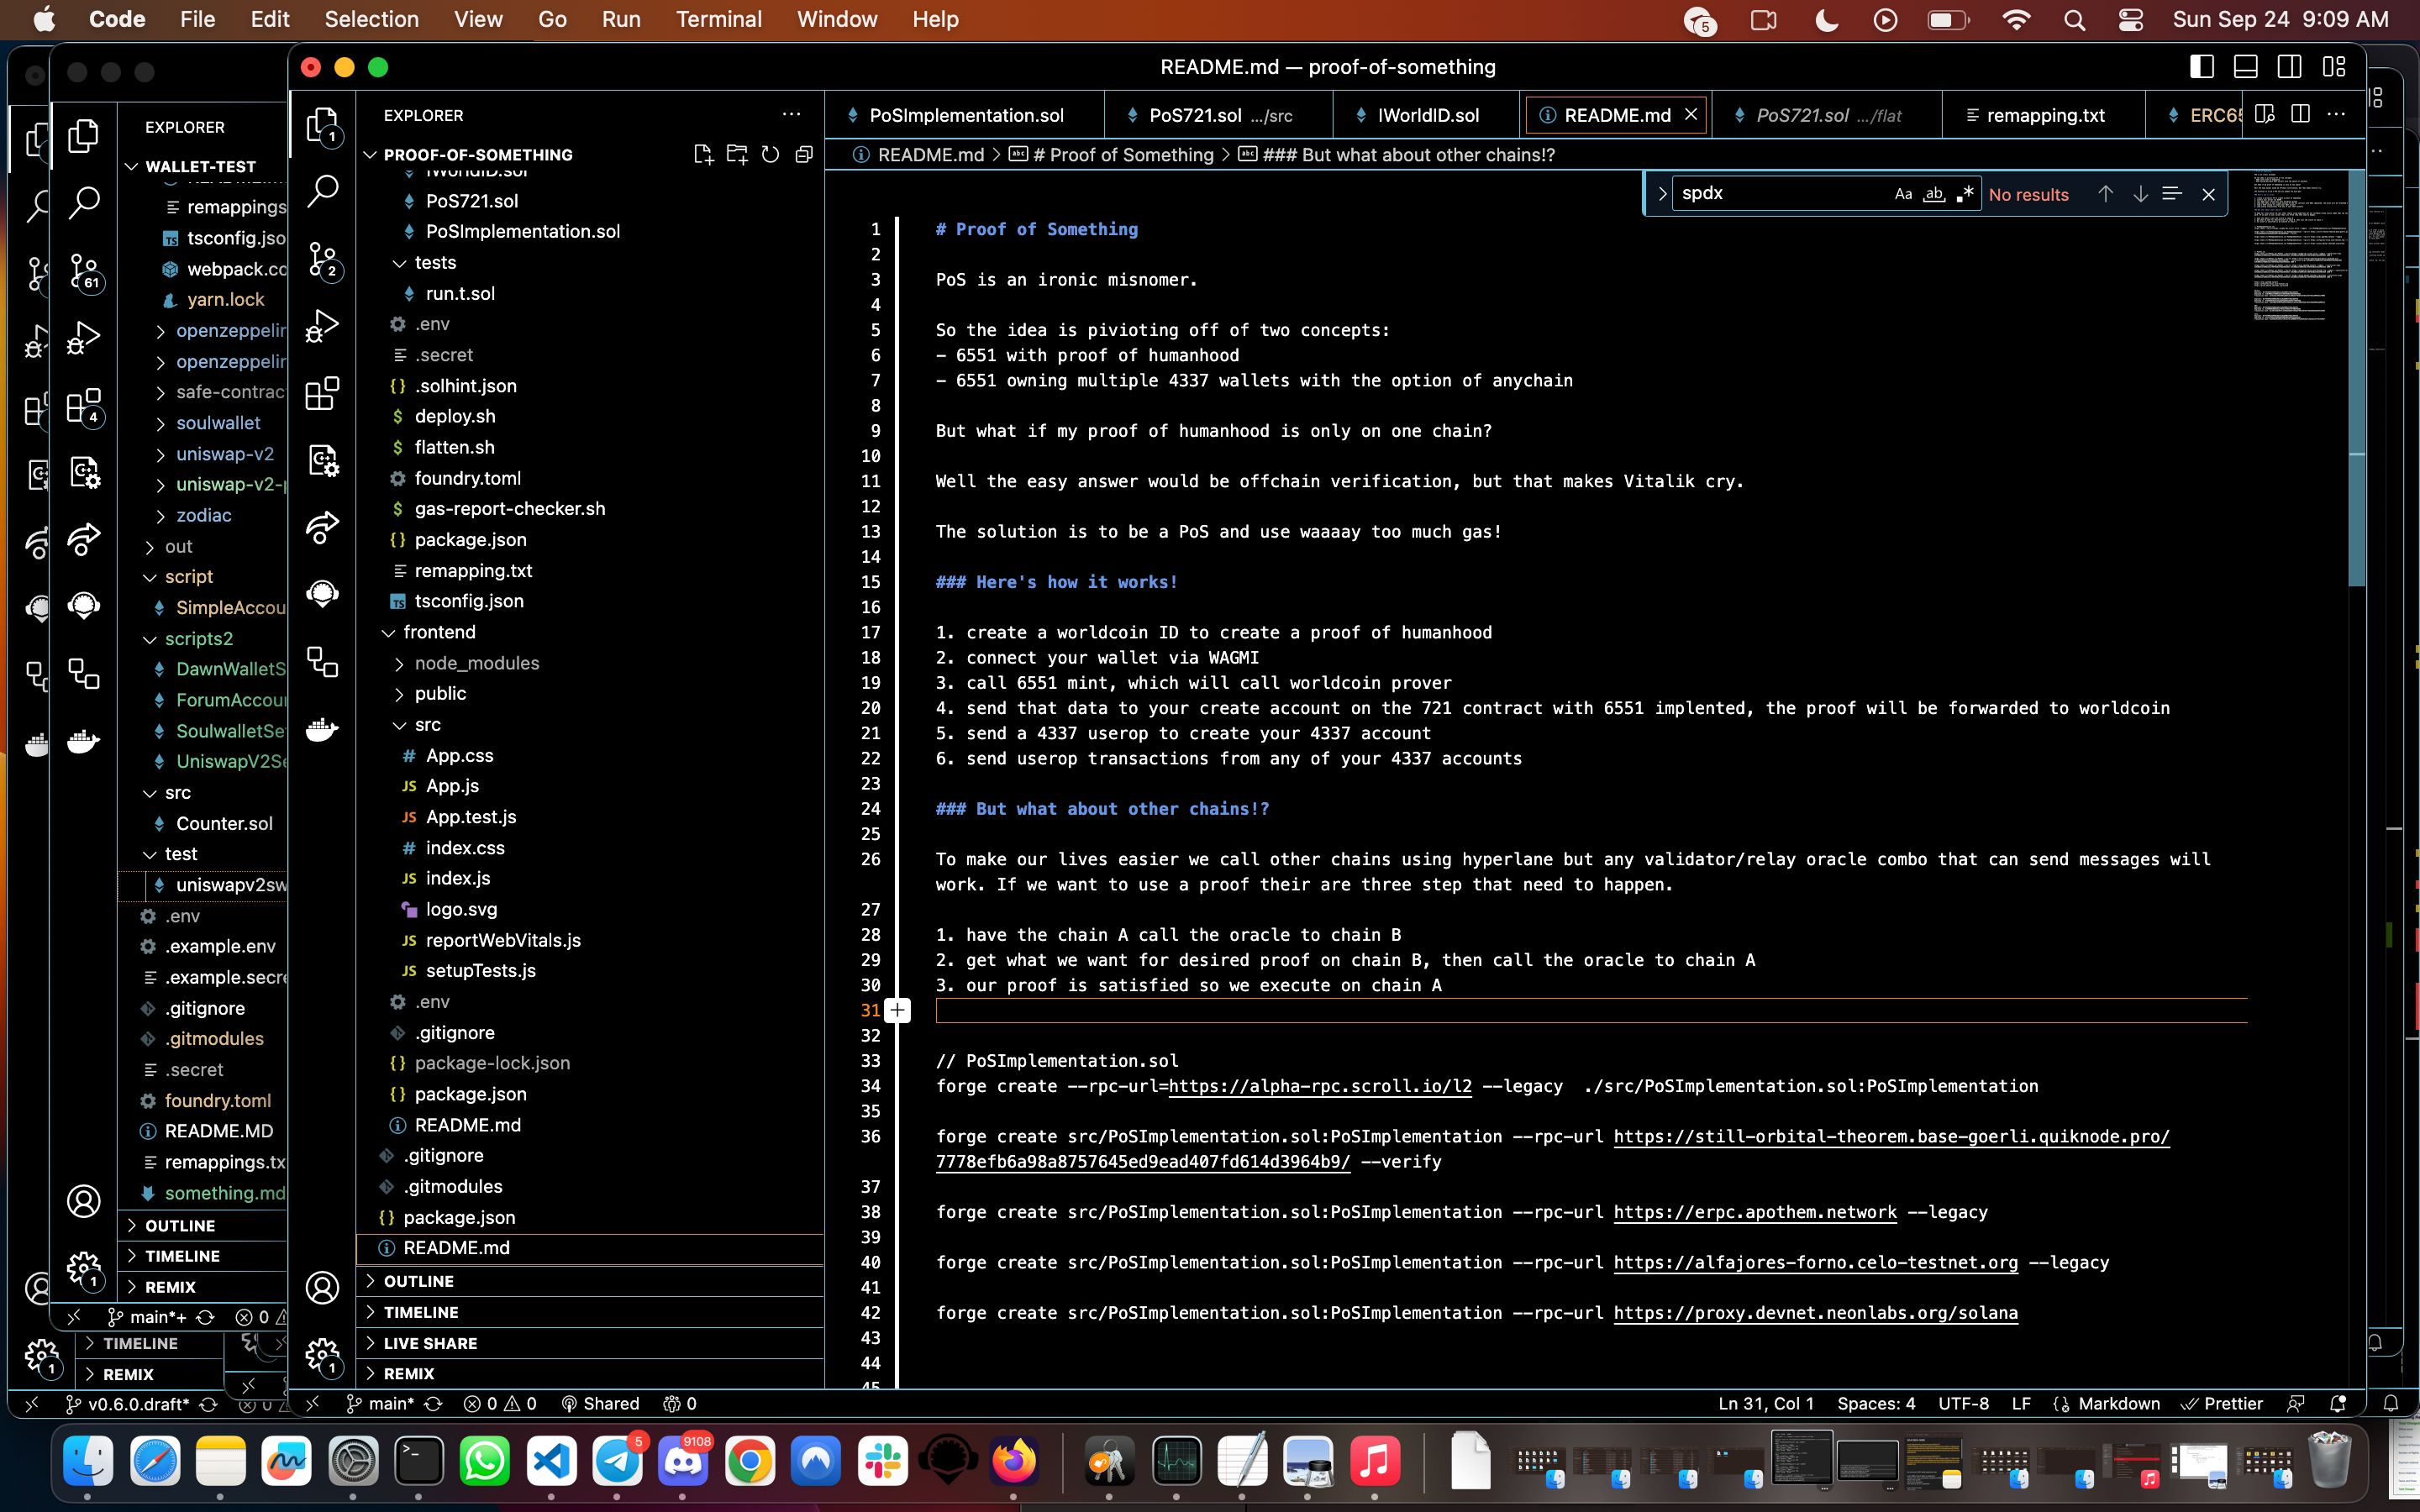
Task: Click Markdown language mode in status bar
Action: [2118, 1403]
